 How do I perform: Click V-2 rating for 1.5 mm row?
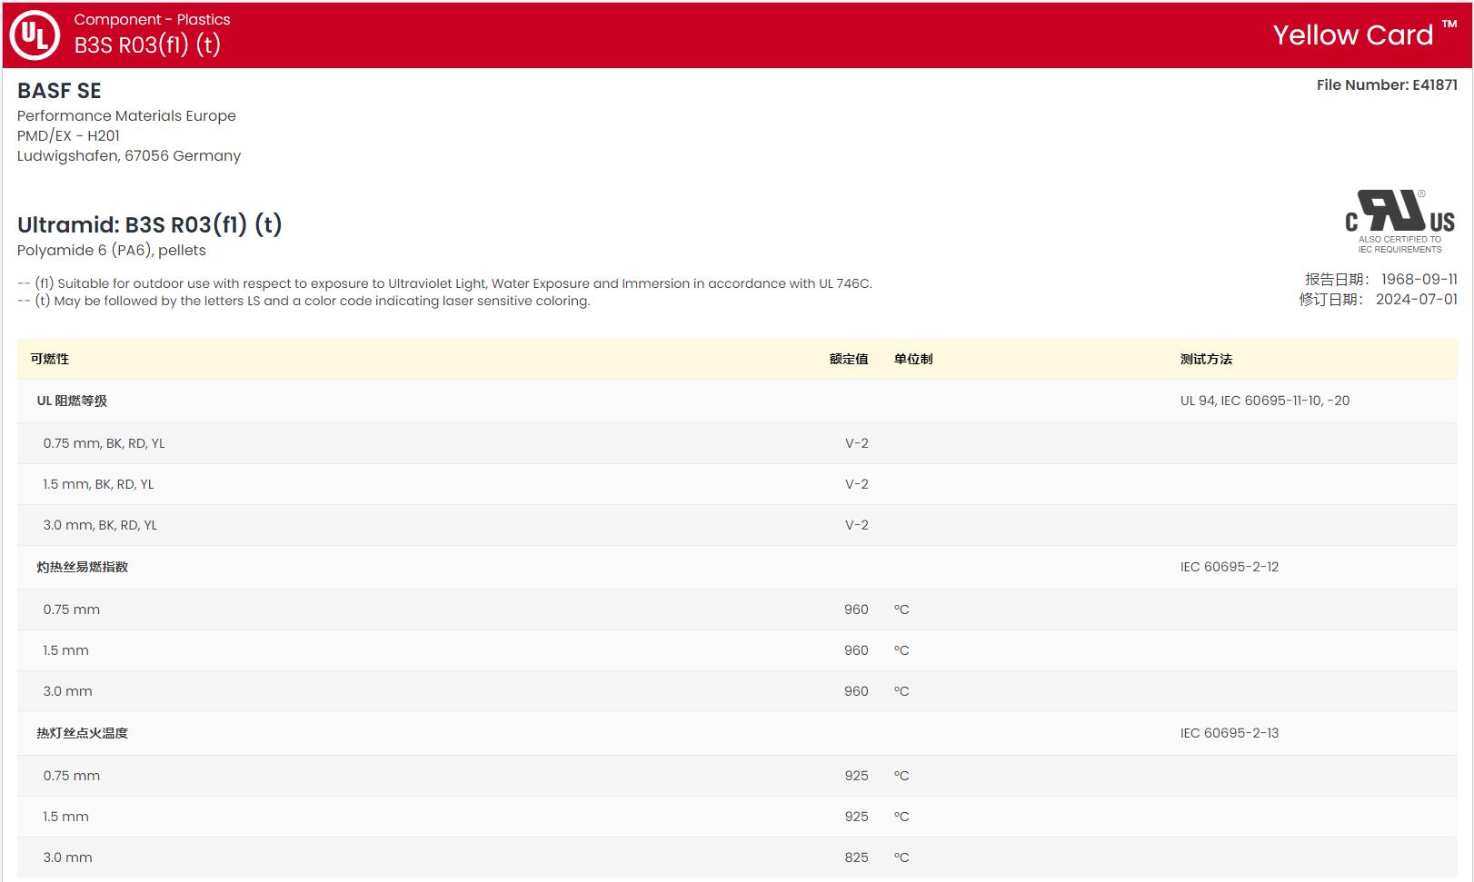point(857,484)
